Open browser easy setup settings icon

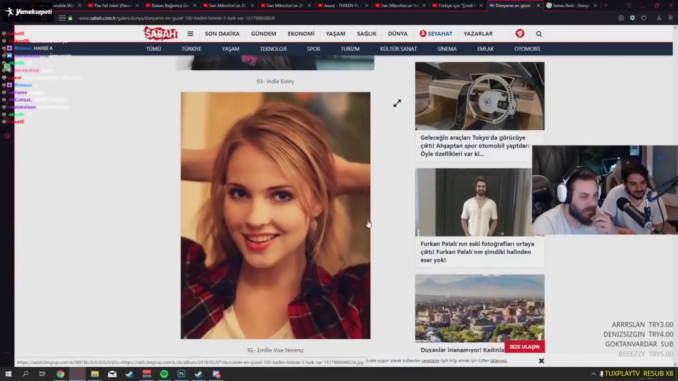670,18
